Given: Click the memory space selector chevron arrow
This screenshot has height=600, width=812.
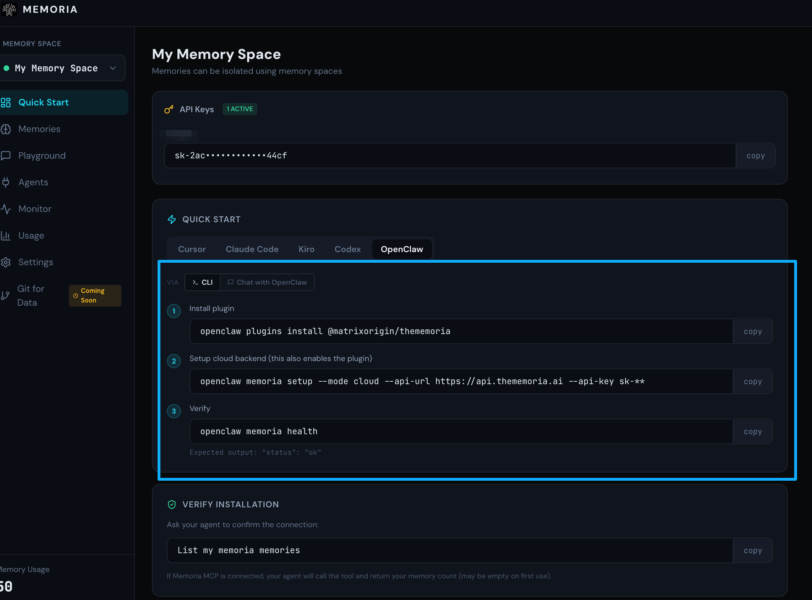Looking at the screenshot, I should [x=113, y=68].
